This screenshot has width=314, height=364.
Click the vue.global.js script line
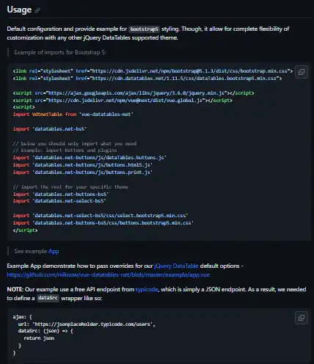point(123,101)
